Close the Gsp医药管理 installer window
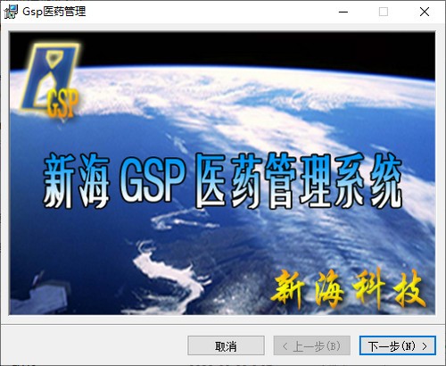 tap(425, 12)
